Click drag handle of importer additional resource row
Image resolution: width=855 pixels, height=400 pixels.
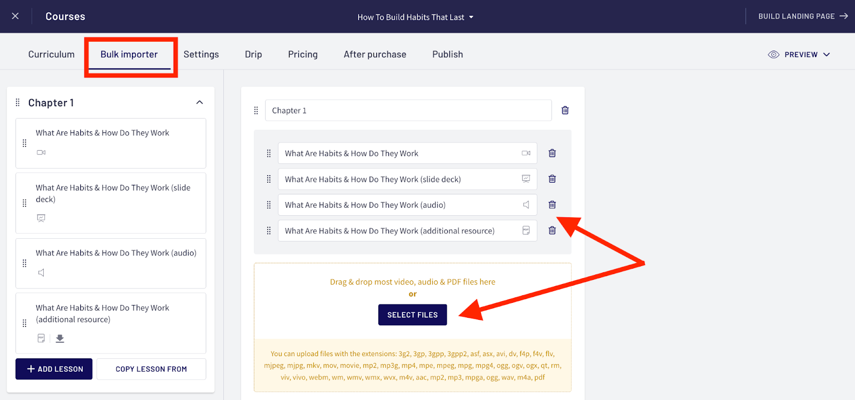pyautogui.click(x=269, y=231)
